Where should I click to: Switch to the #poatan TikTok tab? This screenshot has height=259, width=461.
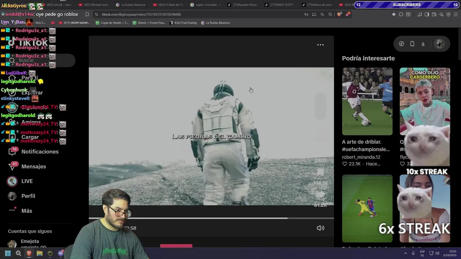tap(242, 5)
